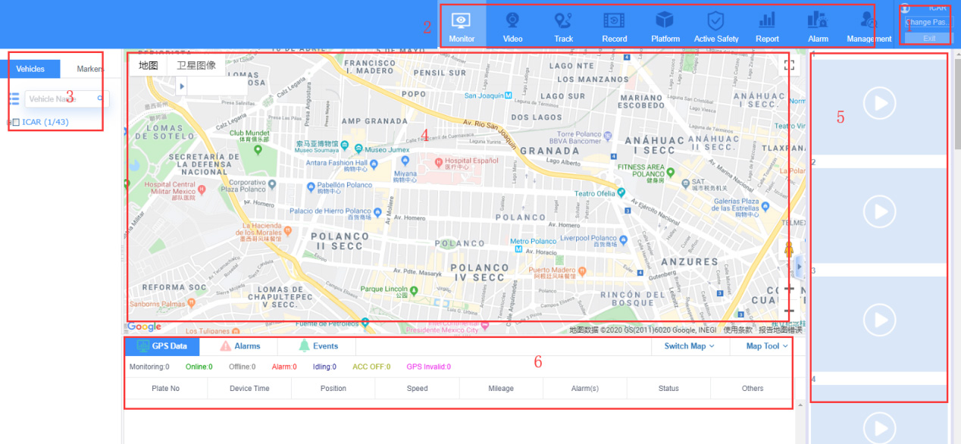Select the GPS Data tab
961x444 pixels.
[162, 346]
